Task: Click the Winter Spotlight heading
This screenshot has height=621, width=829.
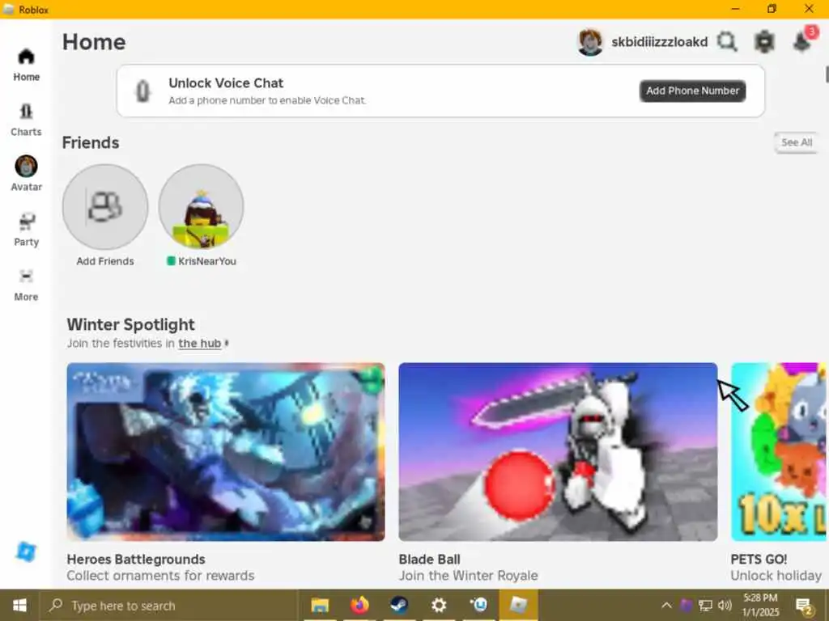Action: pos(130,324)
